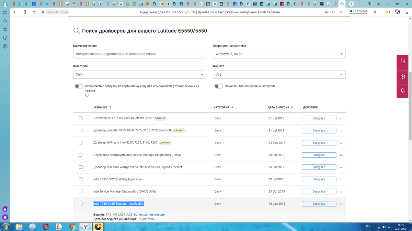Screen dimensions: 412x231
Task: Reload the Dell page
Action: [34, 12]
